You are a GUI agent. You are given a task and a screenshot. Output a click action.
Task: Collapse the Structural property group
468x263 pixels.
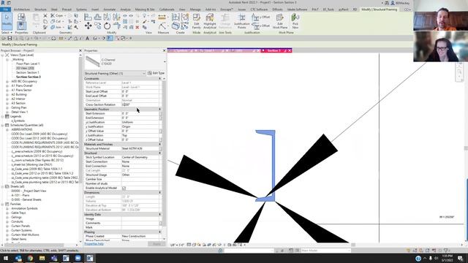[x=160, y=153]
